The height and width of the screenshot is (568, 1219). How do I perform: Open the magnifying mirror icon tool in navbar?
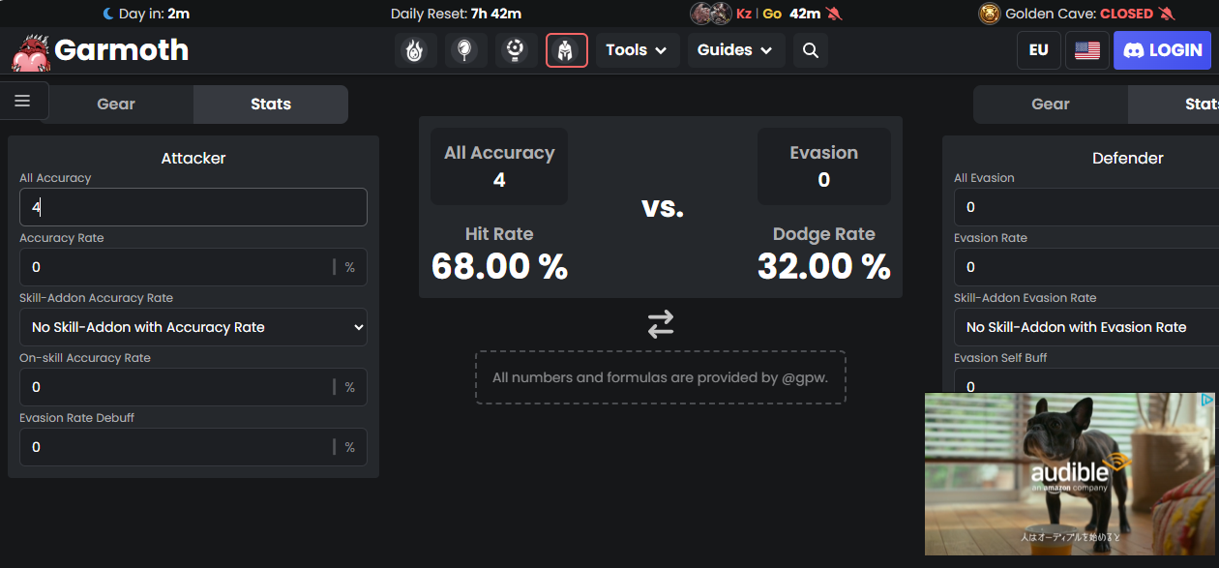click(x=465, y=50)
